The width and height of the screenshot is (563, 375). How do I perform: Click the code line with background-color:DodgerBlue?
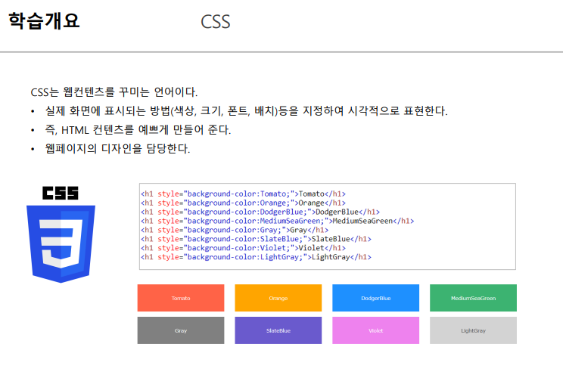[260, 212]
